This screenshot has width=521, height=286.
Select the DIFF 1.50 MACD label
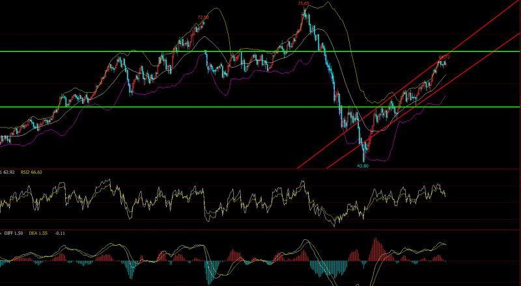(x=12, y=233)
